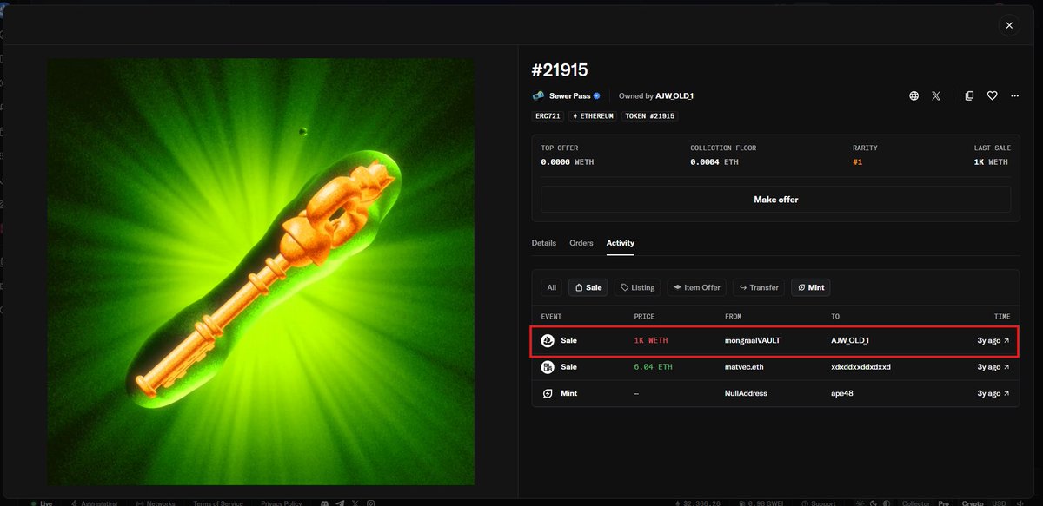Click the collection floor value 0.0004 ETH

tap(714, 162)
